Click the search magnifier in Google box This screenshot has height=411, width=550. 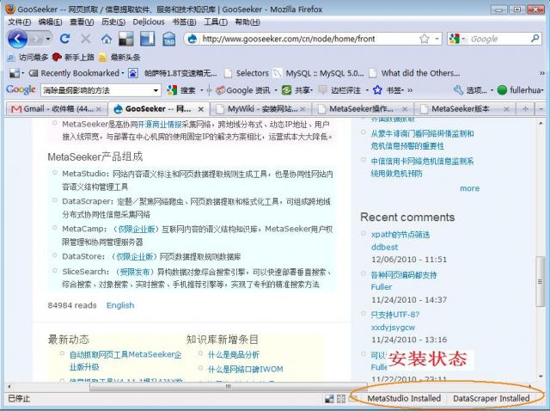point(535,38)
